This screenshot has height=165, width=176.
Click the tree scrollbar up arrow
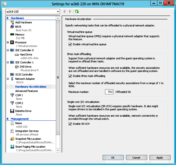[x=58, y=18]
